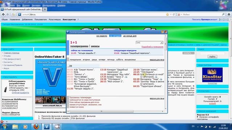Open volume control in system tray

[x=210, y=127]
